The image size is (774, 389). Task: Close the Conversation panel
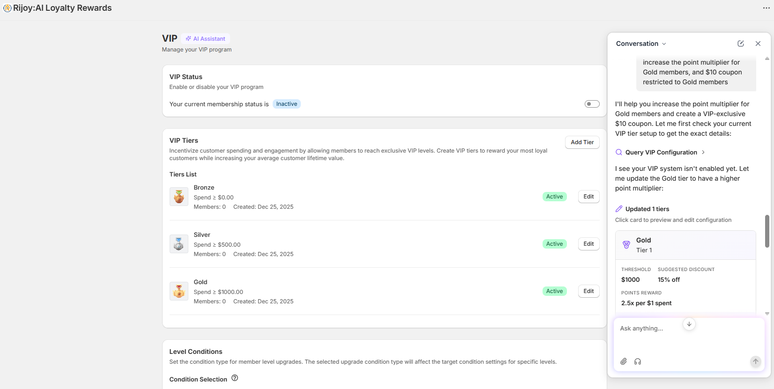pyautogui.click(x=758, y=44)
